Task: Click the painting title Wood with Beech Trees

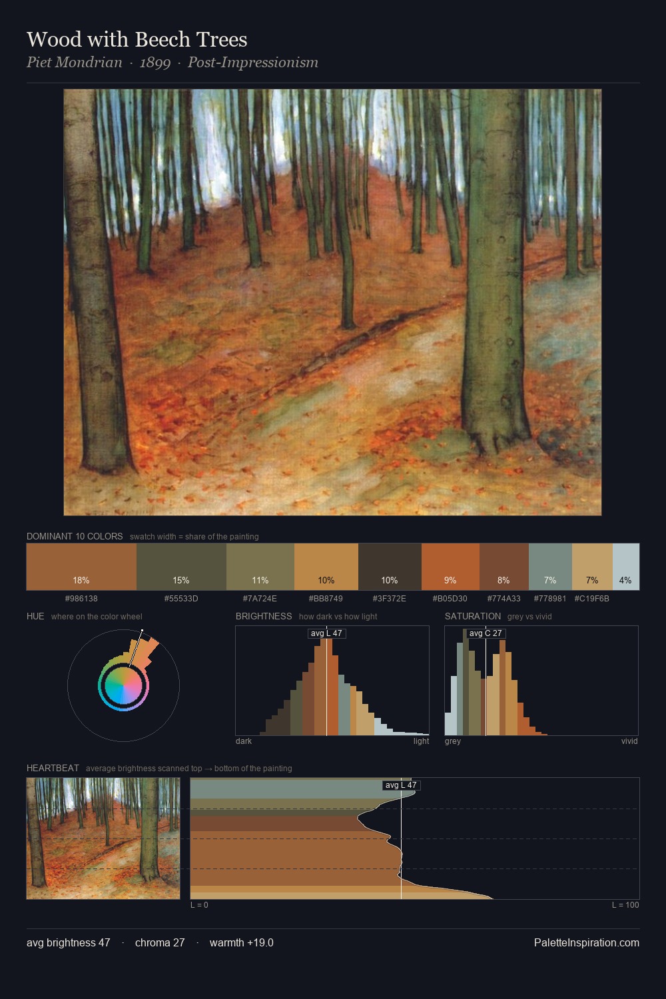Action: pyautogui.click(x=137, y=39)
